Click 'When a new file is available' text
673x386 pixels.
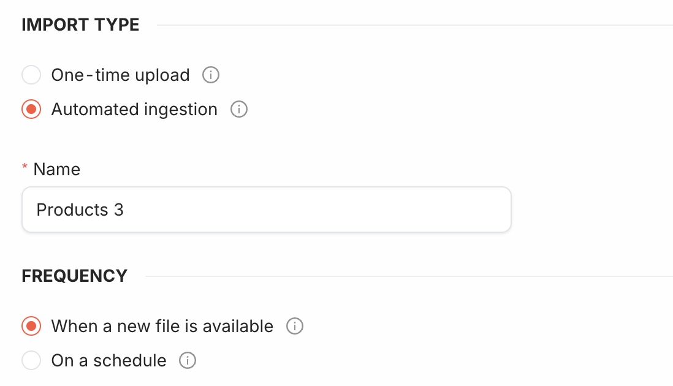point(162,327)
